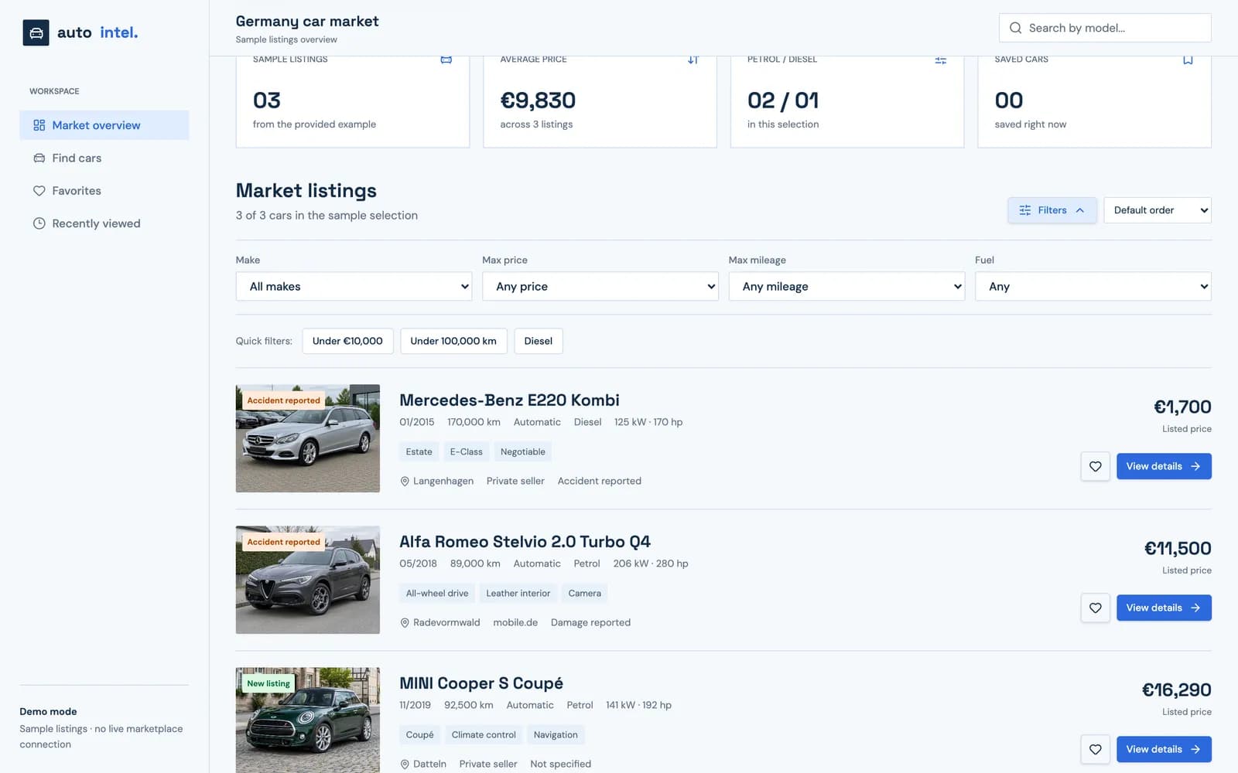Open the silver Mercedes estate photo
Viewport: 1238px width, 773px height.
[x=308, y=438]
